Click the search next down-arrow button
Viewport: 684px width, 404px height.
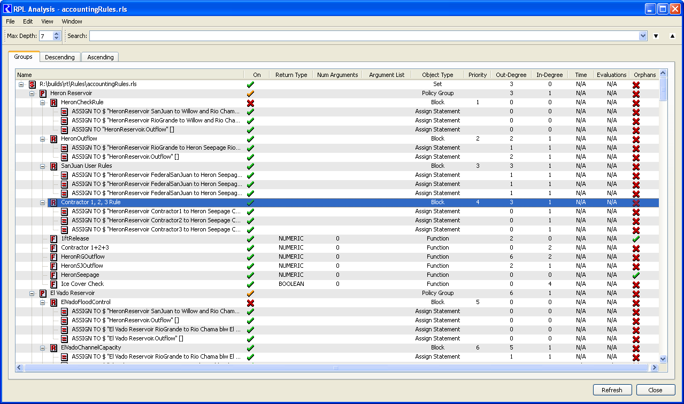pos(656,36)
